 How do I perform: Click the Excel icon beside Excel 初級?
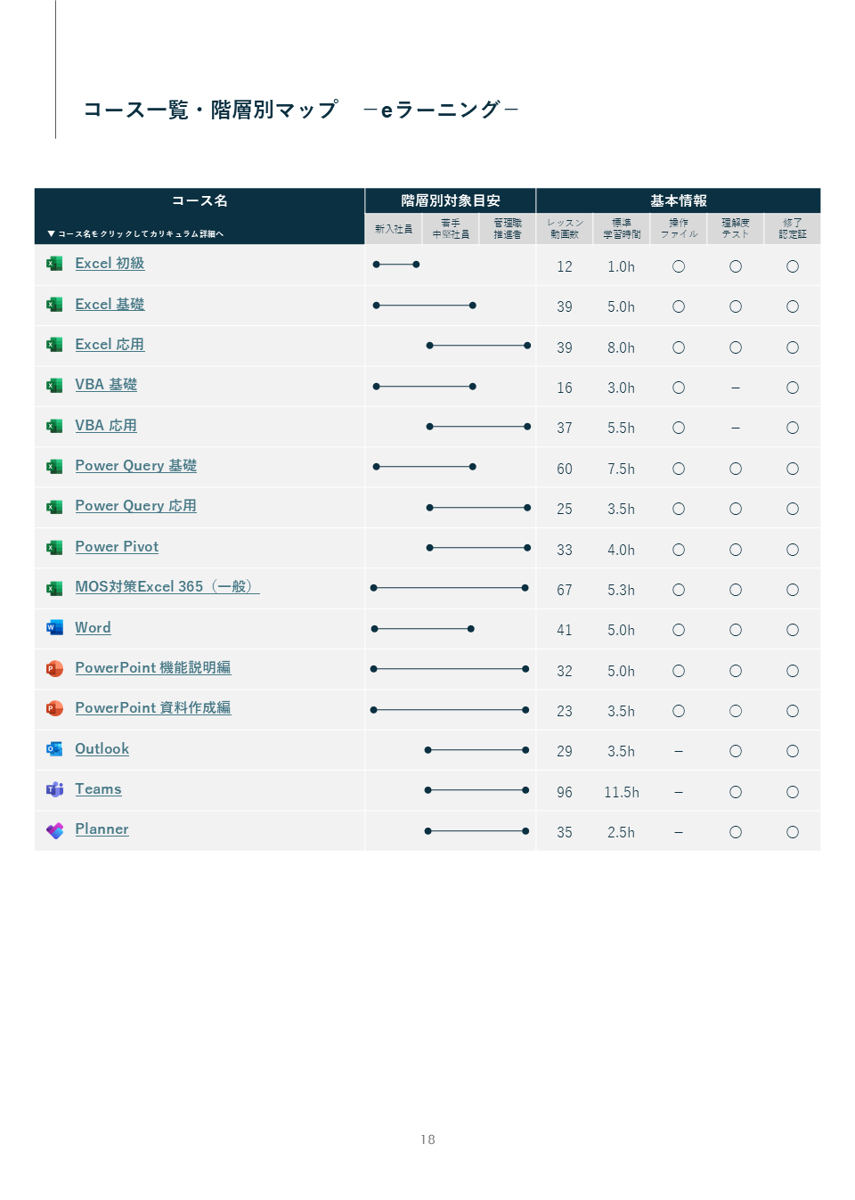[54, 264]
